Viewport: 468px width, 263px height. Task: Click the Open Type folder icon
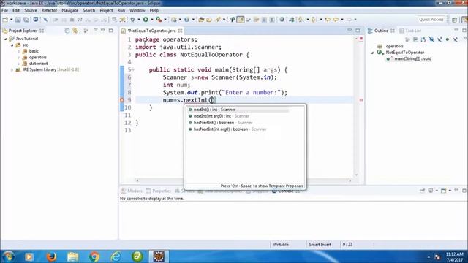coord(201,20)
